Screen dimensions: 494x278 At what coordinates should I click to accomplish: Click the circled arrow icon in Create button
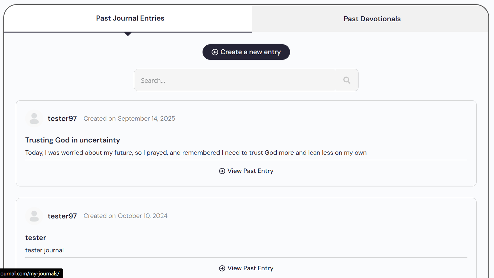point(215,52)
